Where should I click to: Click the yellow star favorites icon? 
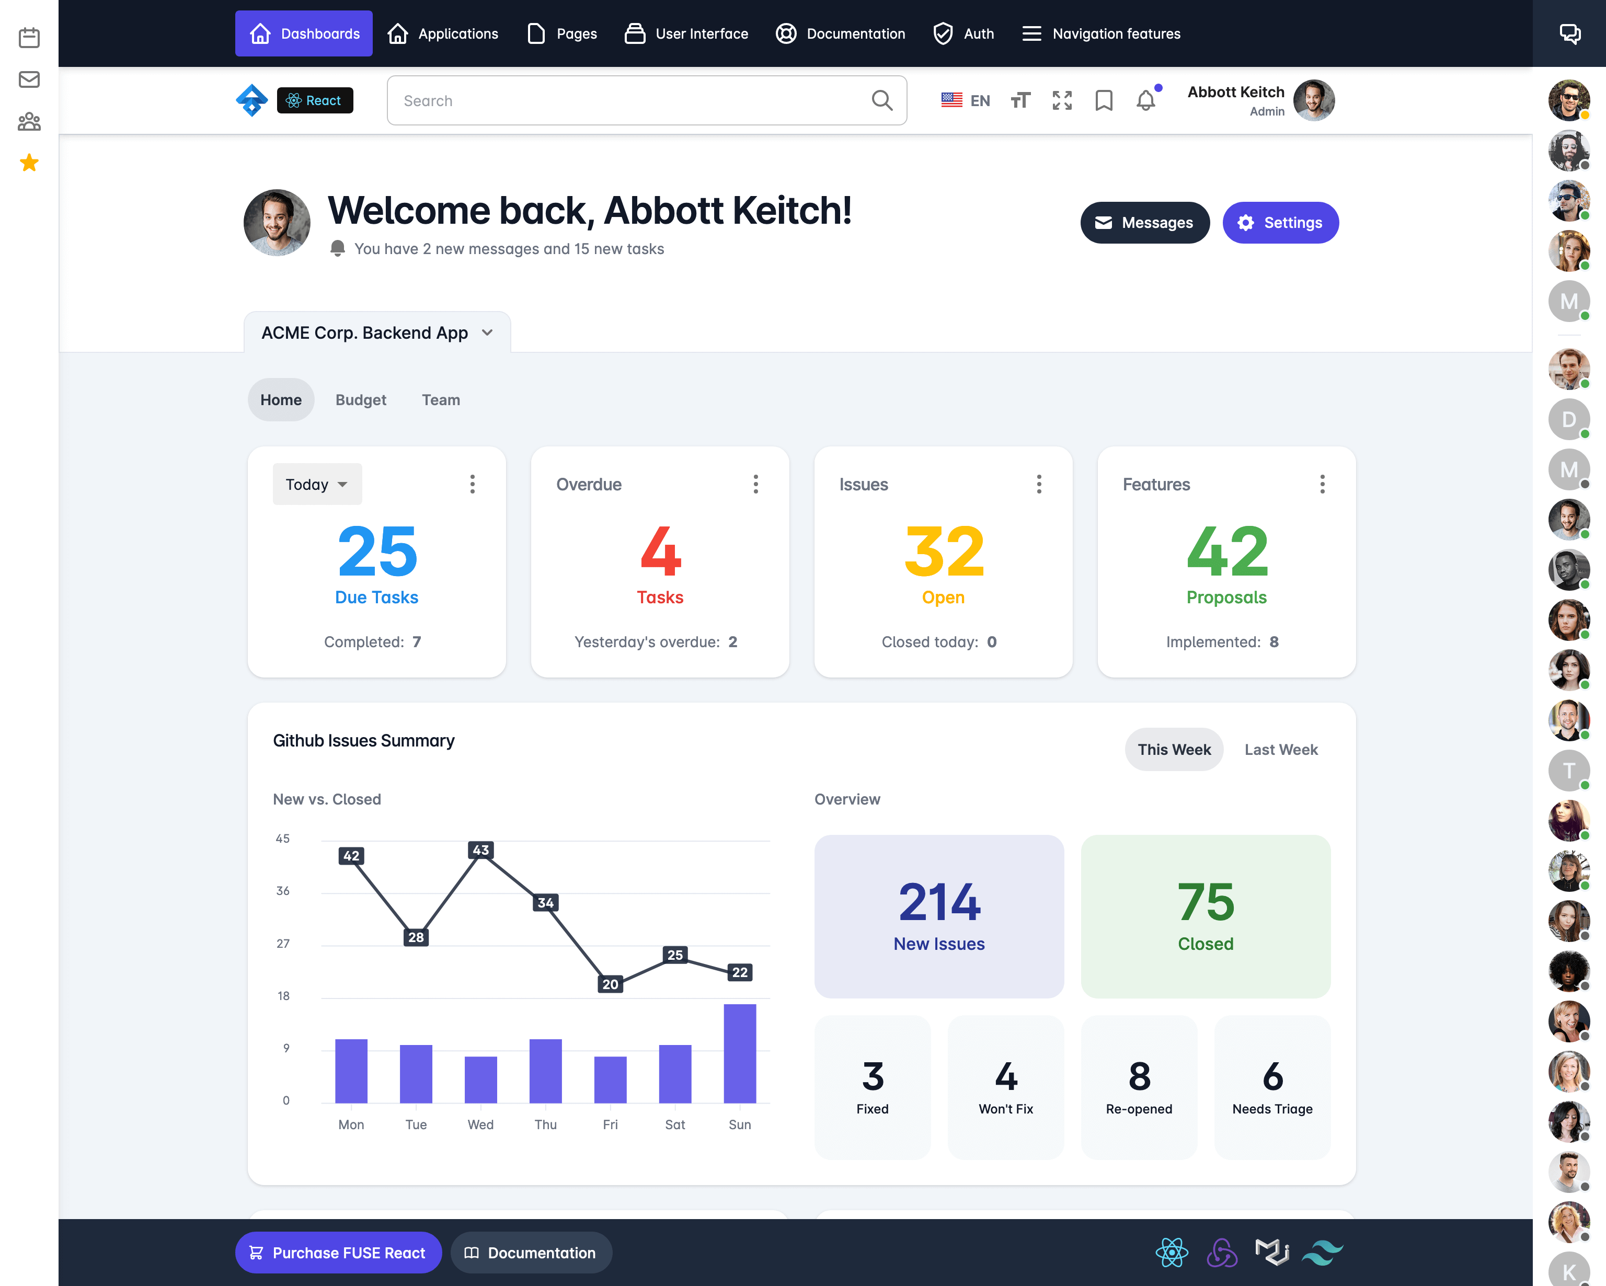tap(29, 163)
